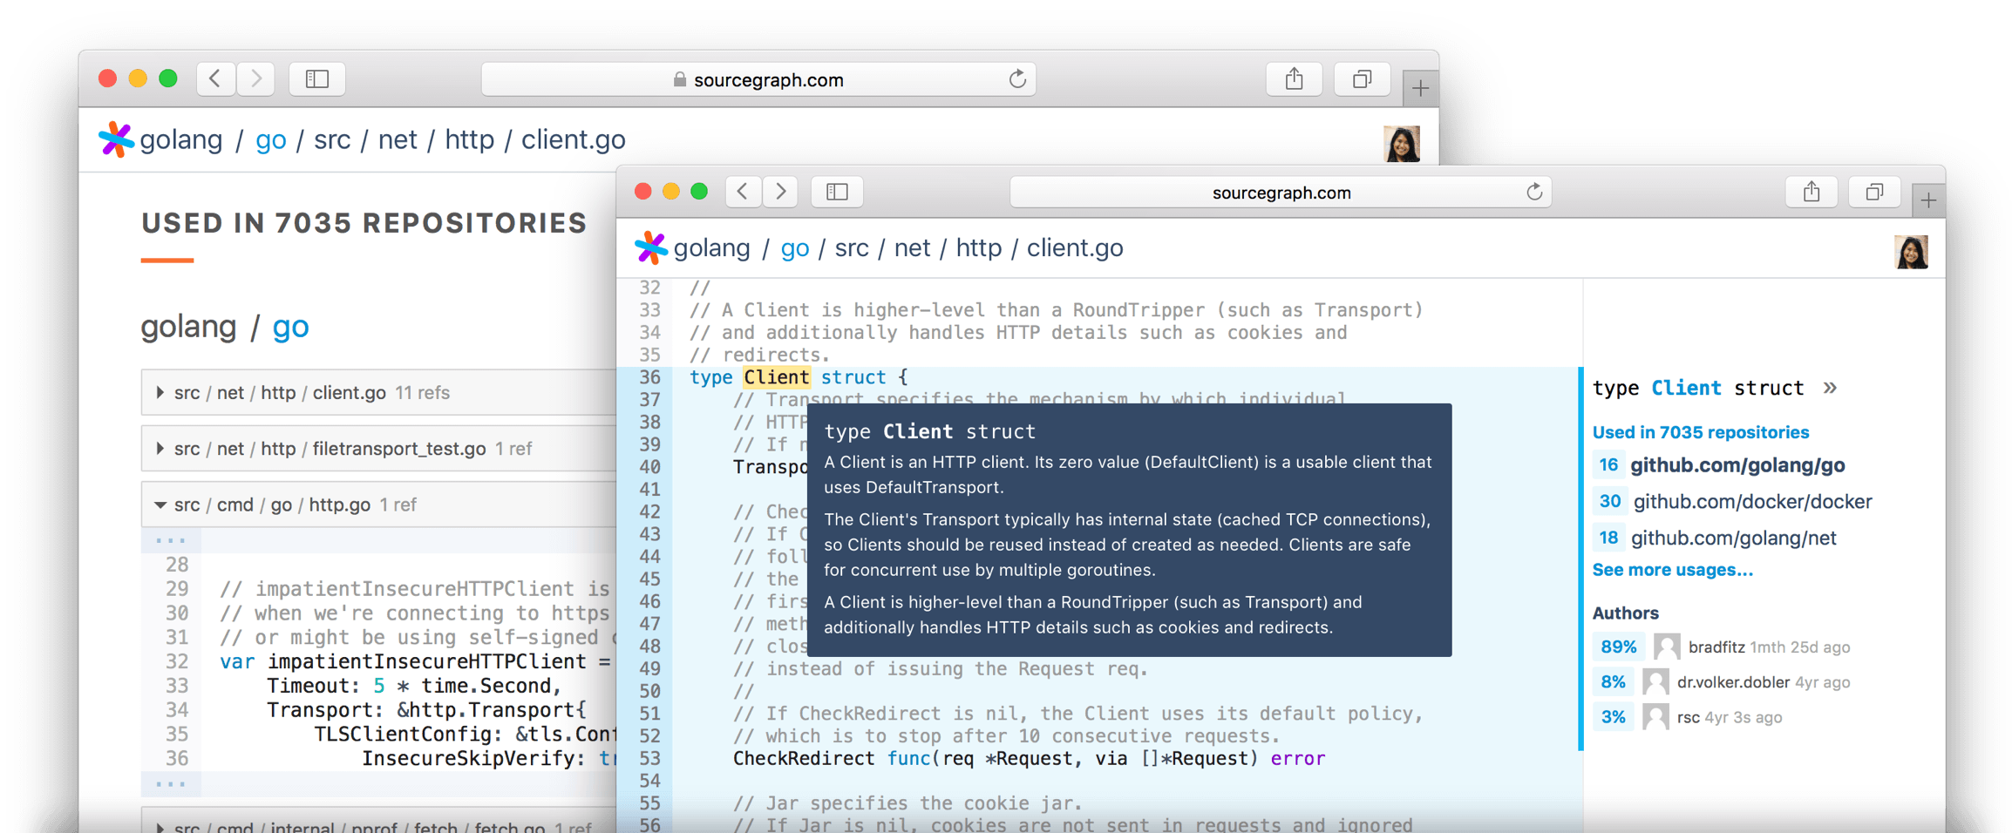Click 'See more usages...' link

[x=1673, y=570]
